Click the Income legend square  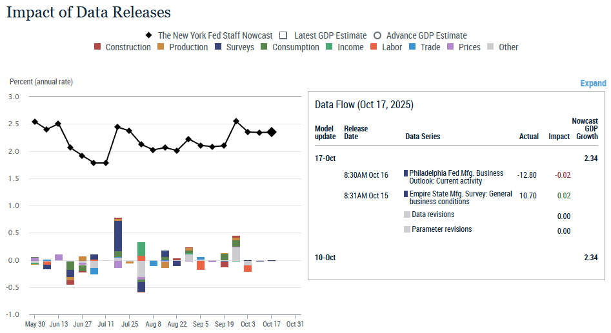(x=329, y=47)
